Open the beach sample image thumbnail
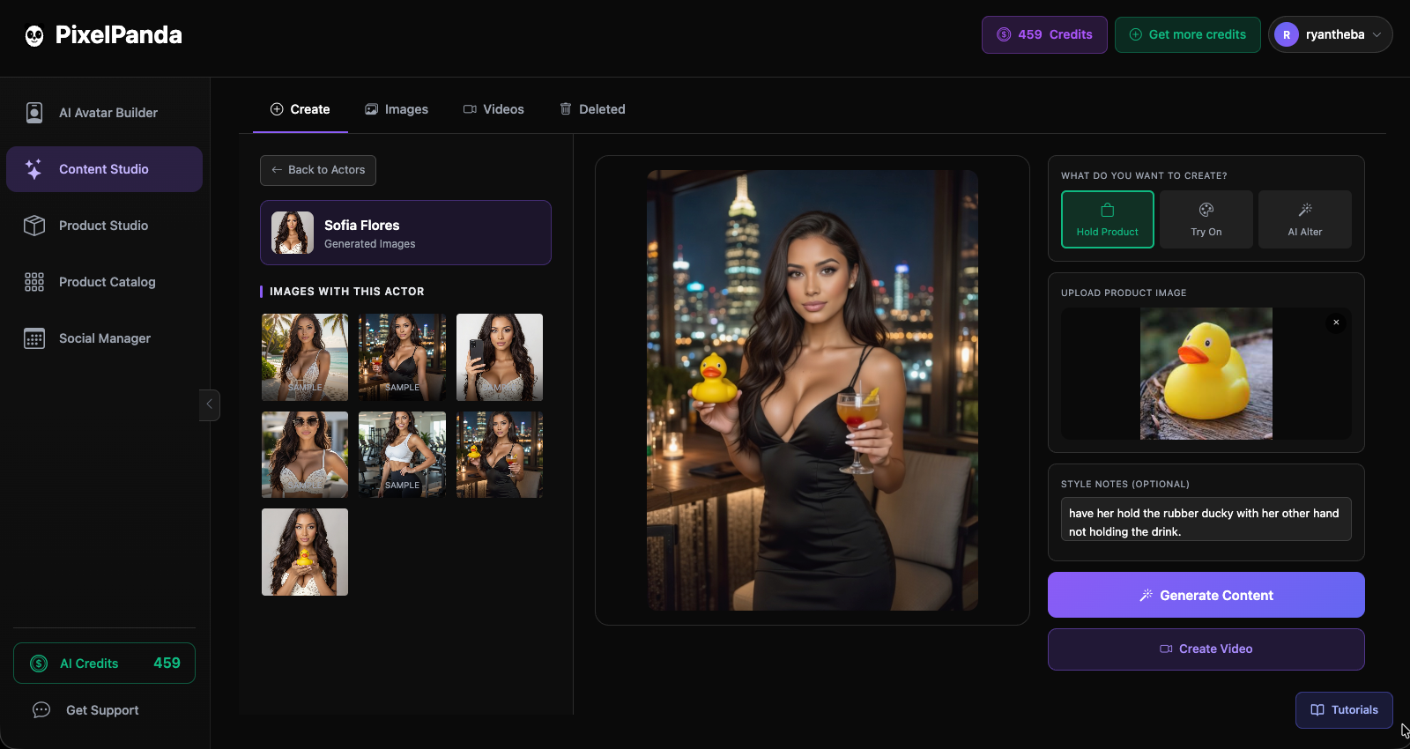Image resolution: width=1410 pixels, height=749 pixels. coord(305,357)
